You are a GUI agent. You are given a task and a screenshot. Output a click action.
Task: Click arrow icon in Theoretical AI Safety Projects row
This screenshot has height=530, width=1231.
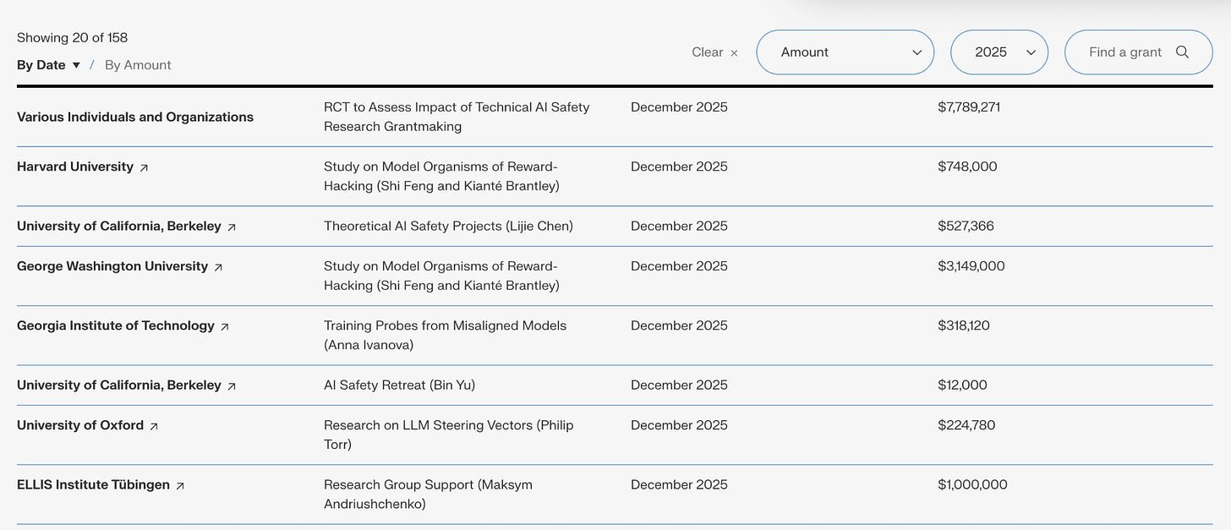point(232,227)
